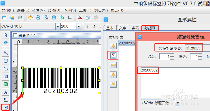Viewport: 210px width, 111px height.
Task: Open the font size dropdown arrow
Action: coord(79,26)
